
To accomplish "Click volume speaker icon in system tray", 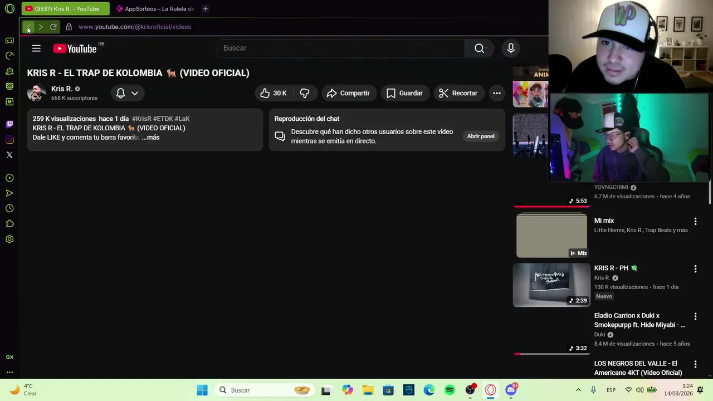I will tap(639, 390).
